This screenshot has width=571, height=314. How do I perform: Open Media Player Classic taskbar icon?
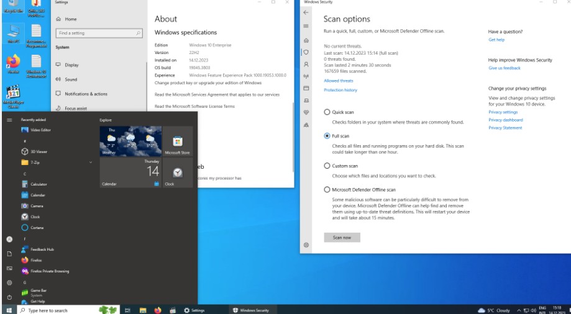tap(173, 310)
